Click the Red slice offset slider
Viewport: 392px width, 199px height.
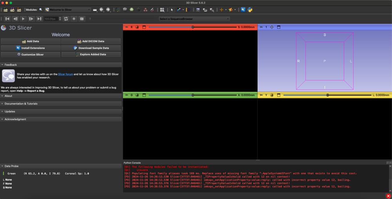(192, 27)
